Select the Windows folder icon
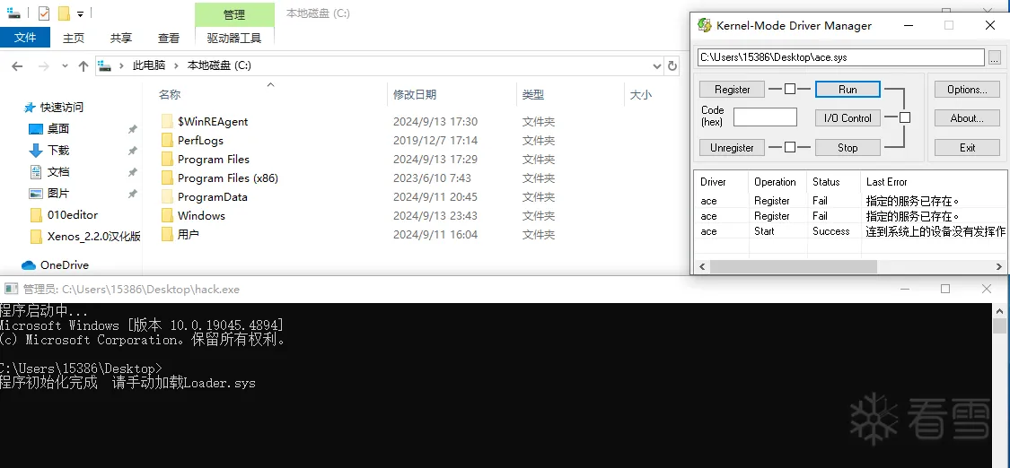Viewport: 1010px width, 468px height. click(x=167, y=215)
